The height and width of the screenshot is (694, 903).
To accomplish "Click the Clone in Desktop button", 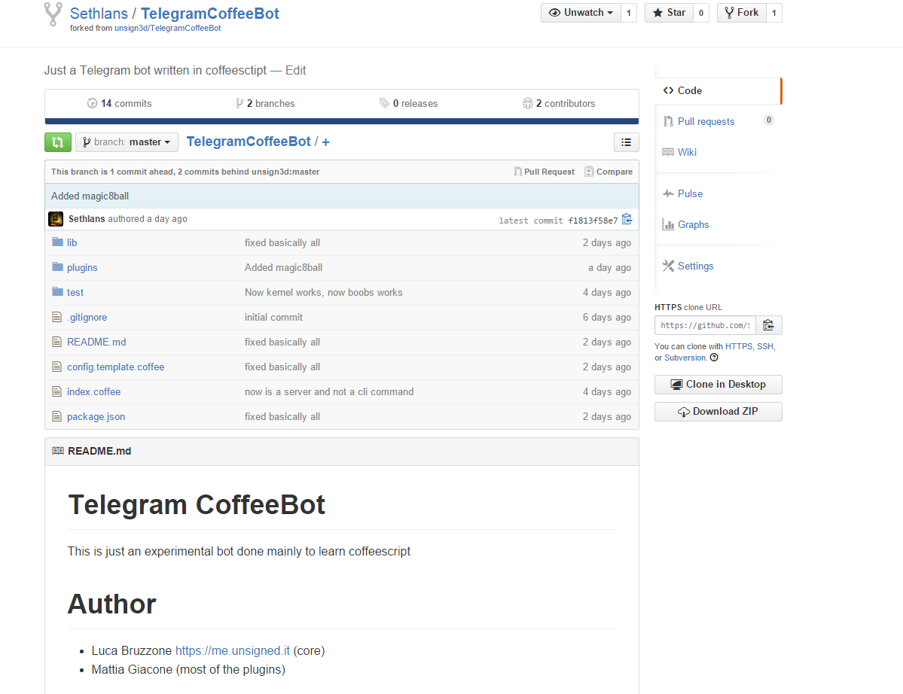I will (718, 385).
